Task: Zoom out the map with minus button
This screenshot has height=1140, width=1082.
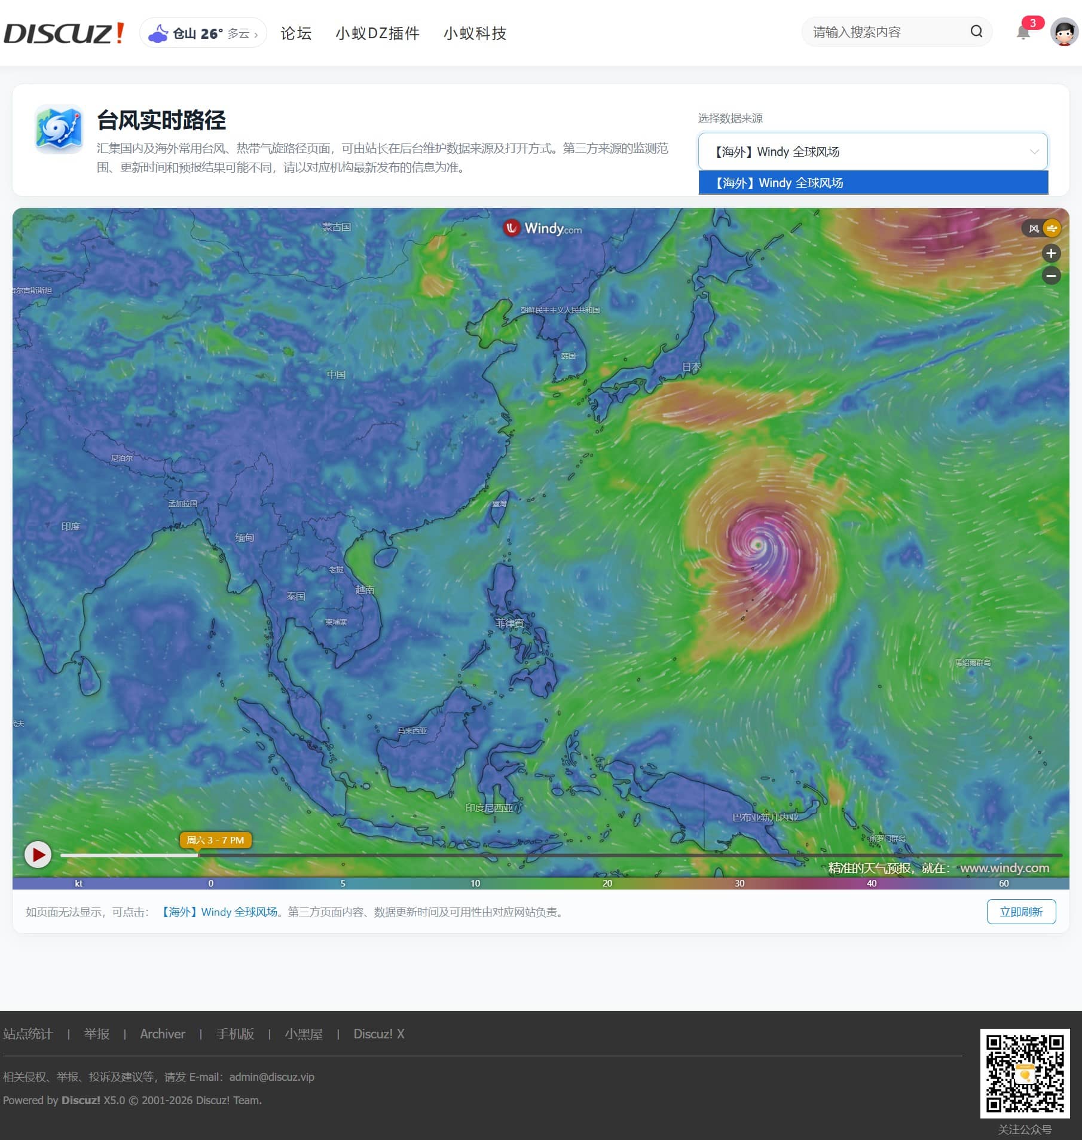Action: click(1051, 276)
